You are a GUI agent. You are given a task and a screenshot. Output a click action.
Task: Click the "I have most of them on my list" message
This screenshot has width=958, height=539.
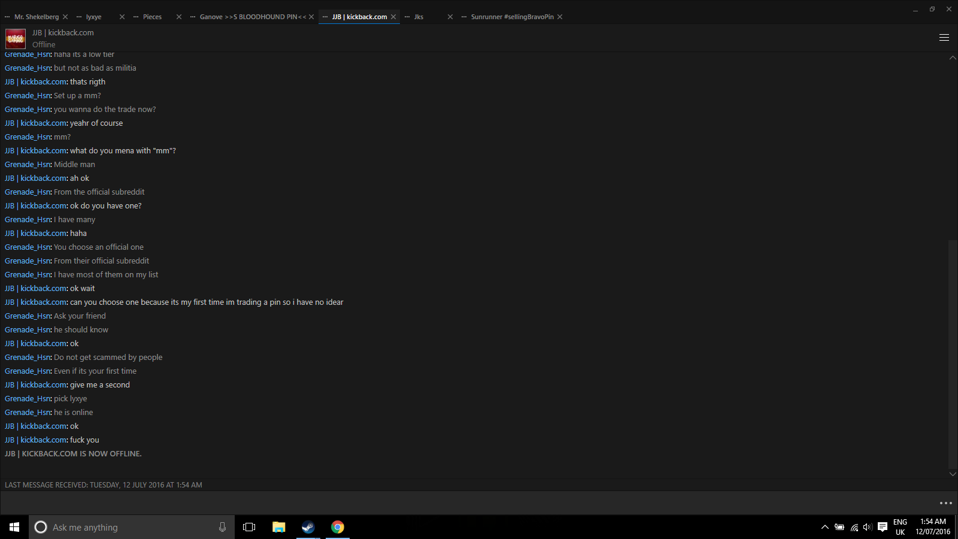click(106, 275)
